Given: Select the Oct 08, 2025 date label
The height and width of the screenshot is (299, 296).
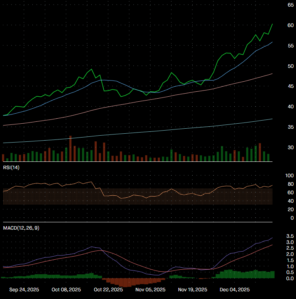Looking at the screenshot, I should [x=66, y=290].
